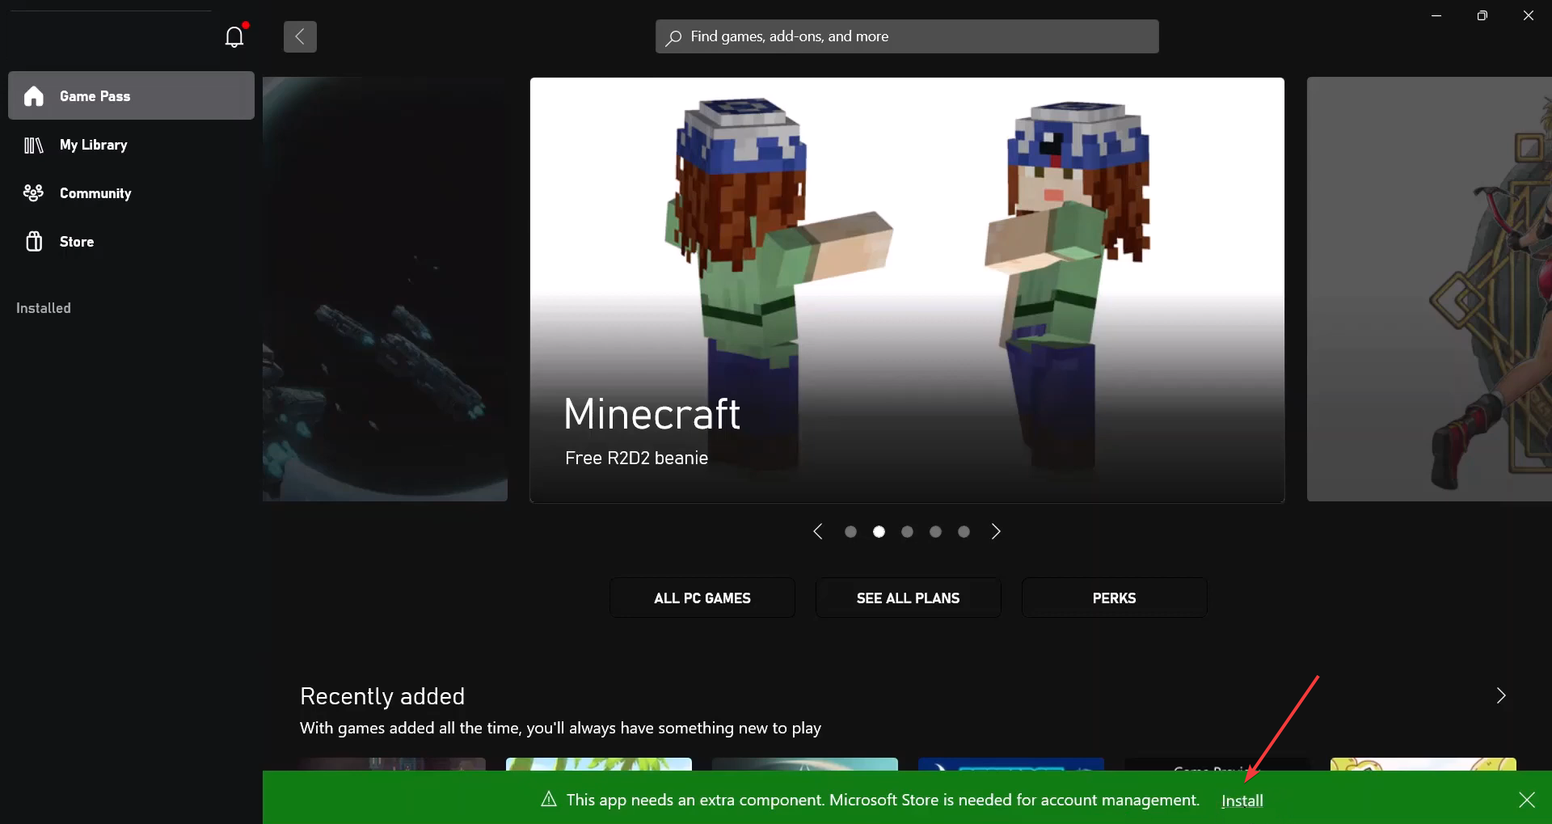This screenshot has height=824, width=1552.
Task: Restore down the Xbox app window
Action: [x=1482, y=15]
